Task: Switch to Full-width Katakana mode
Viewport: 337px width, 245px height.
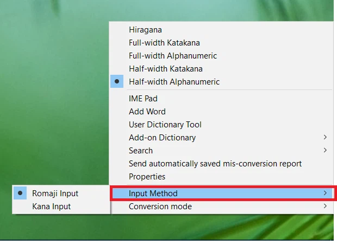Action: pos(164,43)
